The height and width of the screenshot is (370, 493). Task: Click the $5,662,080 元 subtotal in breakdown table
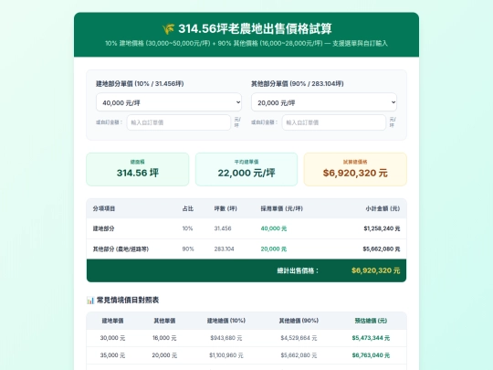tap(382, 248)
